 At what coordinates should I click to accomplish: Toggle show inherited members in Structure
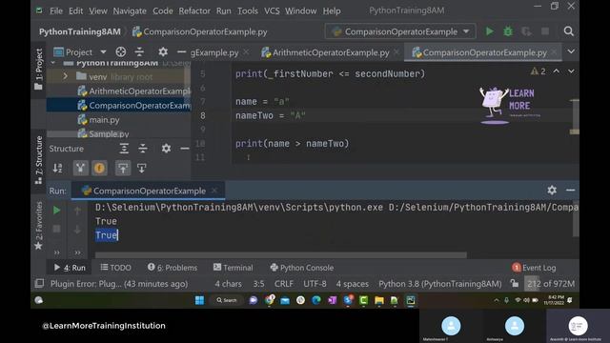[80, 168]
